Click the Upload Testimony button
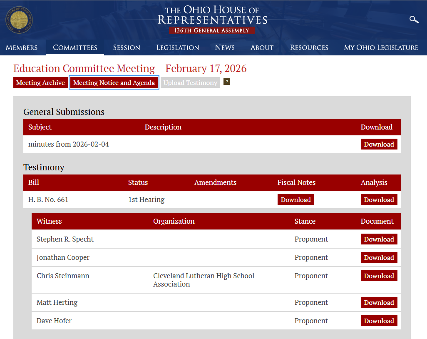This screenshot has width=427, height=339. (190, 82)
